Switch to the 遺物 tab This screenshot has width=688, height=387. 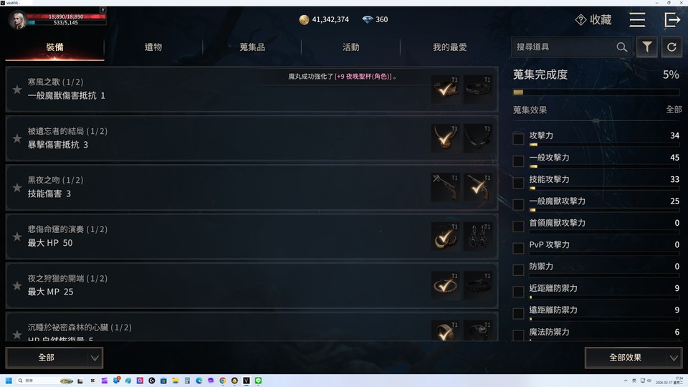(153, 47)
